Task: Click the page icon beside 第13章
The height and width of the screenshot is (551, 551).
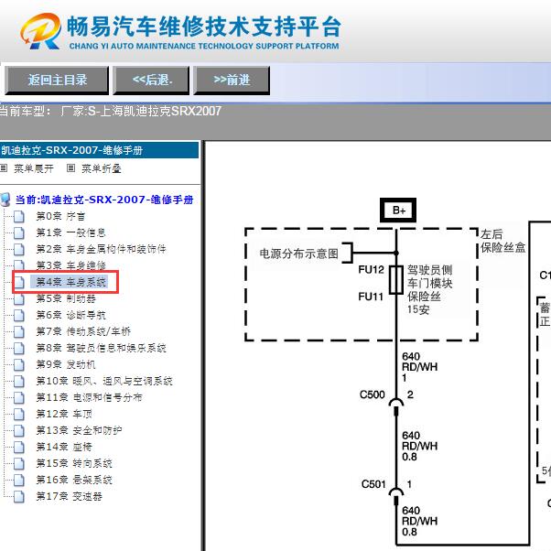Action: pyautogui.click(x=19, y=431)
